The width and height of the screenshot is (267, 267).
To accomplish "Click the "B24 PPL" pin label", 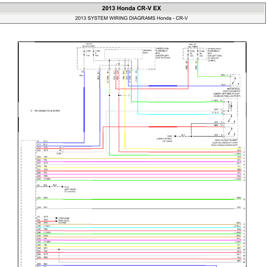I will click(42, 160).
